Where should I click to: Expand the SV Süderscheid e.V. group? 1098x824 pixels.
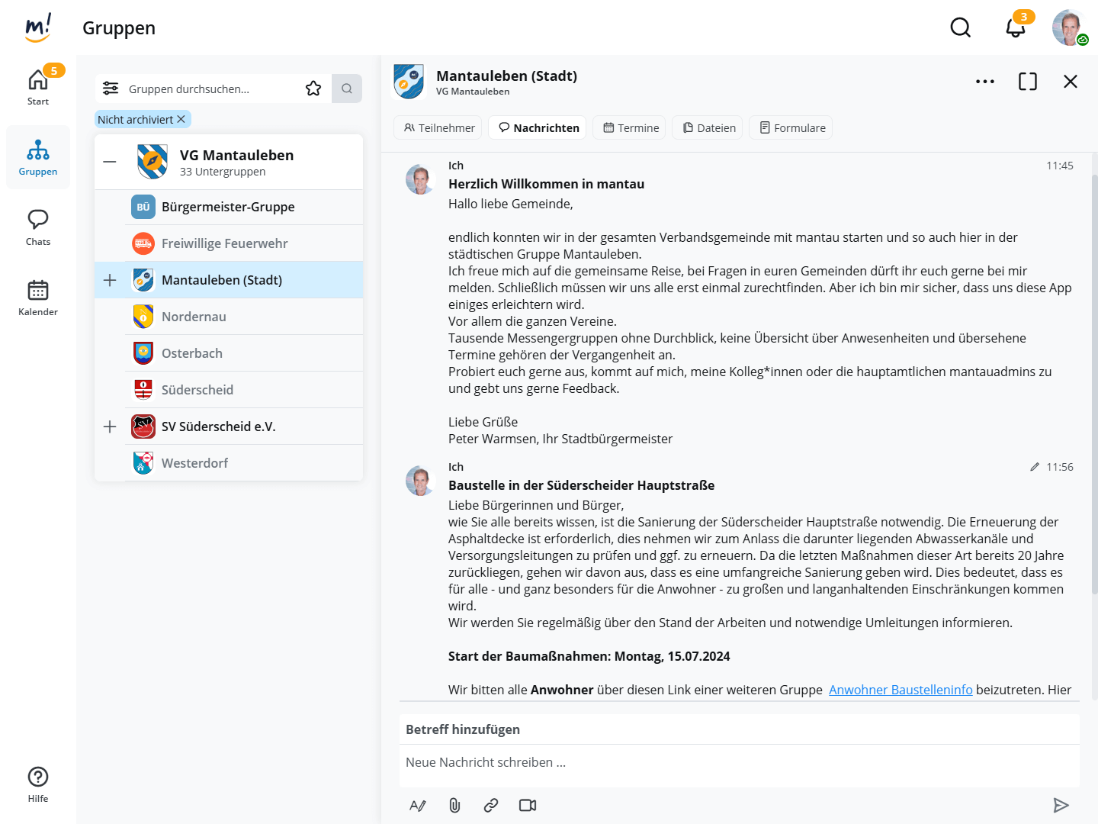point(110,426)
